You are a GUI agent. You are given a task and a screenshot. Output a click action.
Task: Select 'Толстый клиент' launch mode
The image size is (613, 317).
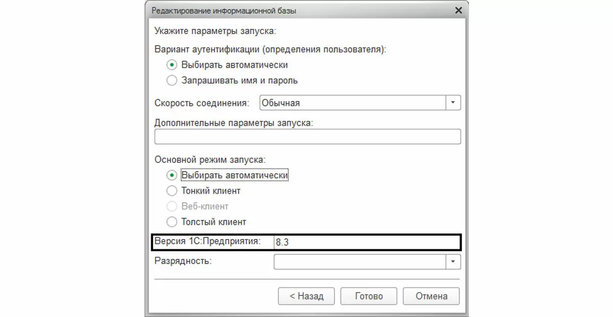(x=172, y=222)
